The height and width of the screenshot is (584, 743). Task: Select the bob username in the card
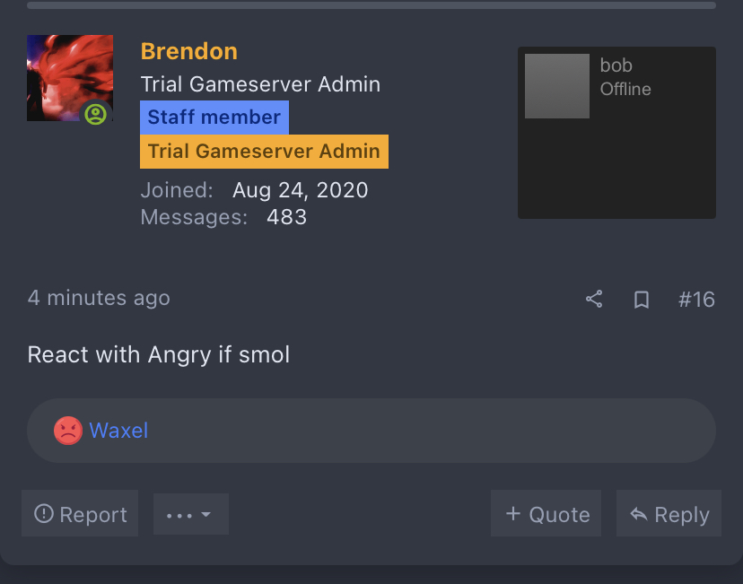point(616,65)
